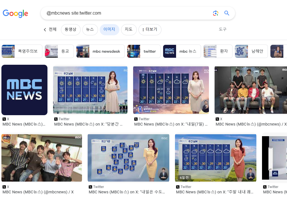Open the 최고기온 map weather thumbnail
The height and width of the screenshot is (197, 287).
[x=129, y=158]
